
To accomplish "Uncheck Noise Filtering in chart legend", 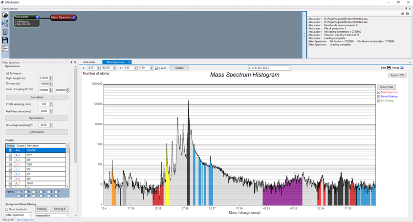I will 379,97.
